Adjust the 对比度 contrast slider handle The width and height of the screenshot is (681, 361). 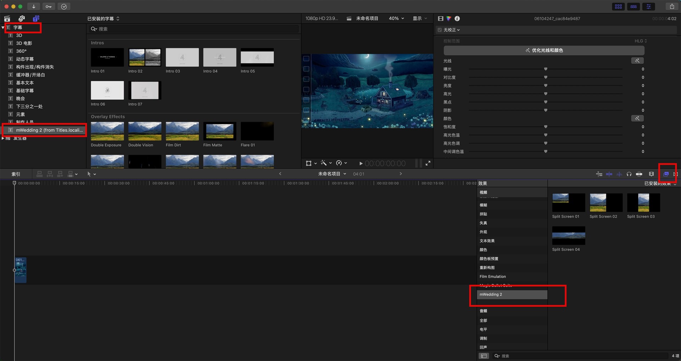(x=546, y=77)
